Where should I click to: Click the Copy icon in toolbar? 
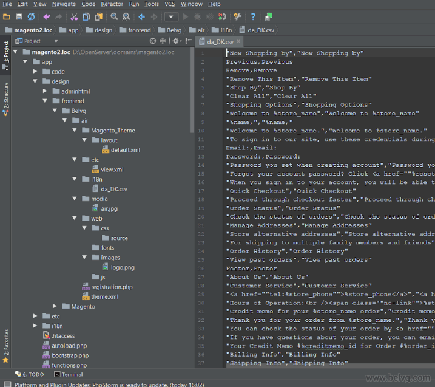tap(87, 17)
